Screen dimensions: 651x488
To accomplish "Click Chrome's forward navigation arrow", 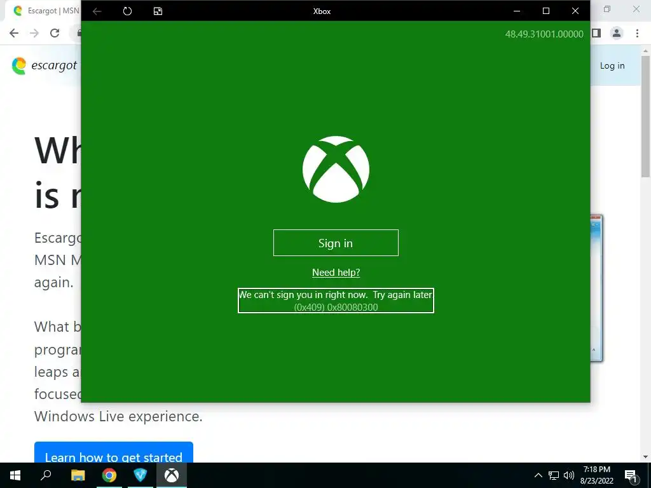I will pos(34,33).
